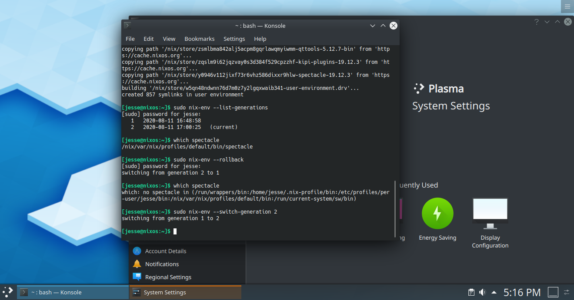Open the Help menu in Konsole

click(260, 39)
